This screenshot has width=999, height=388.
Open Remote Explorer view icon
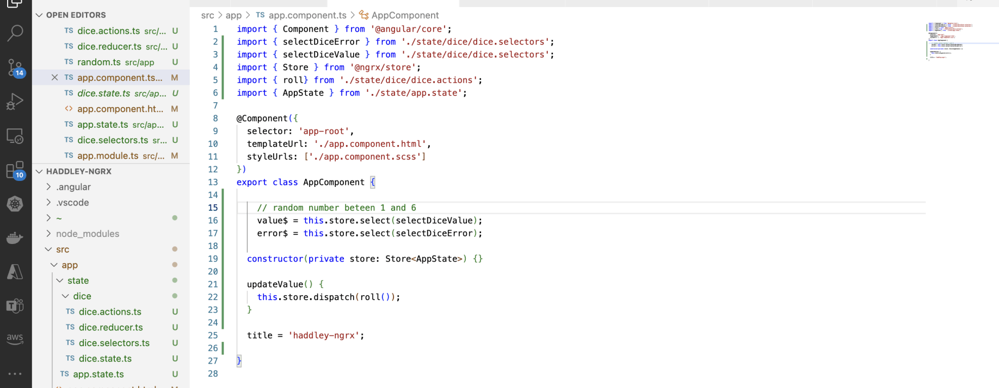(x=15, y=136)
